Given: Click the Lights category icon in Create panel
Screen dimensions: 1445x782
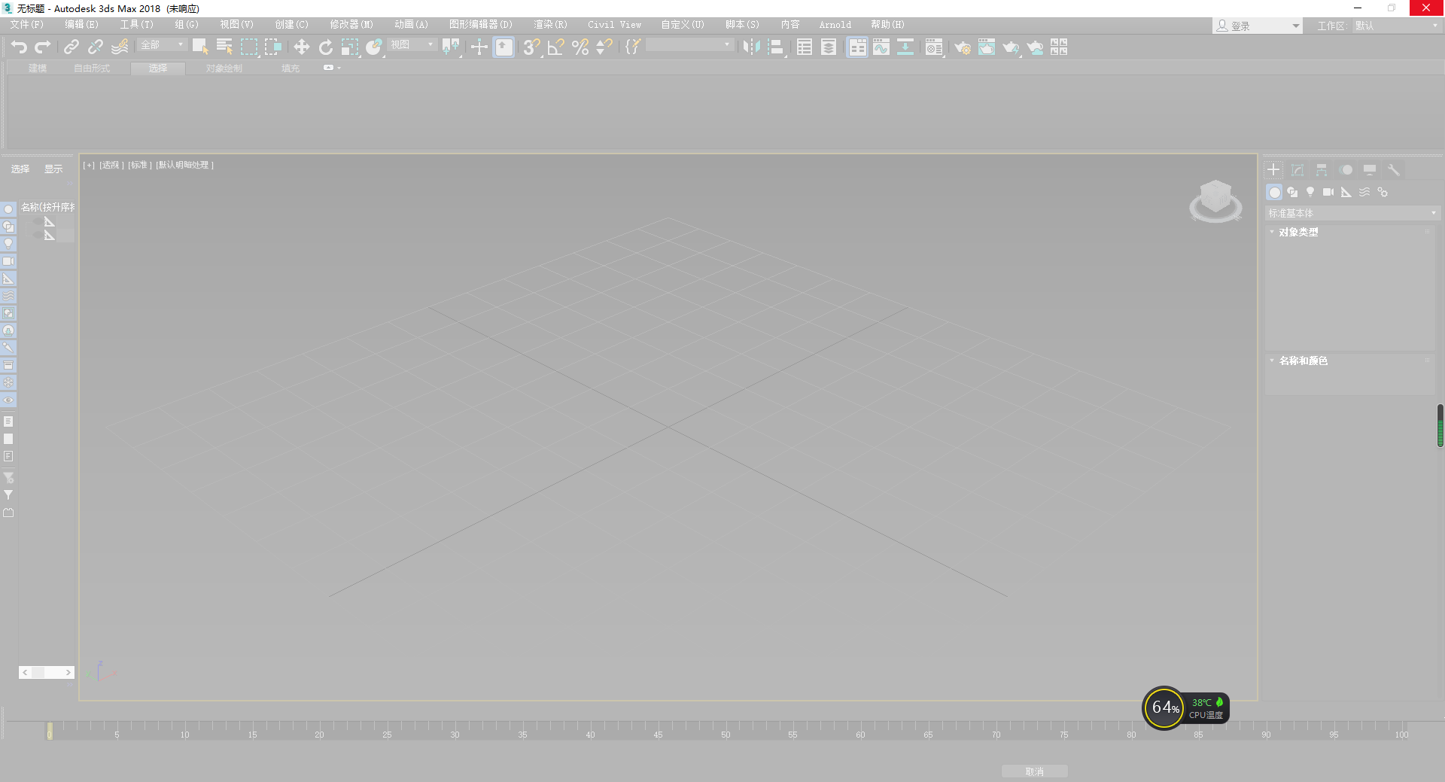Looking at the screenshot, I should pos(1310,192).
